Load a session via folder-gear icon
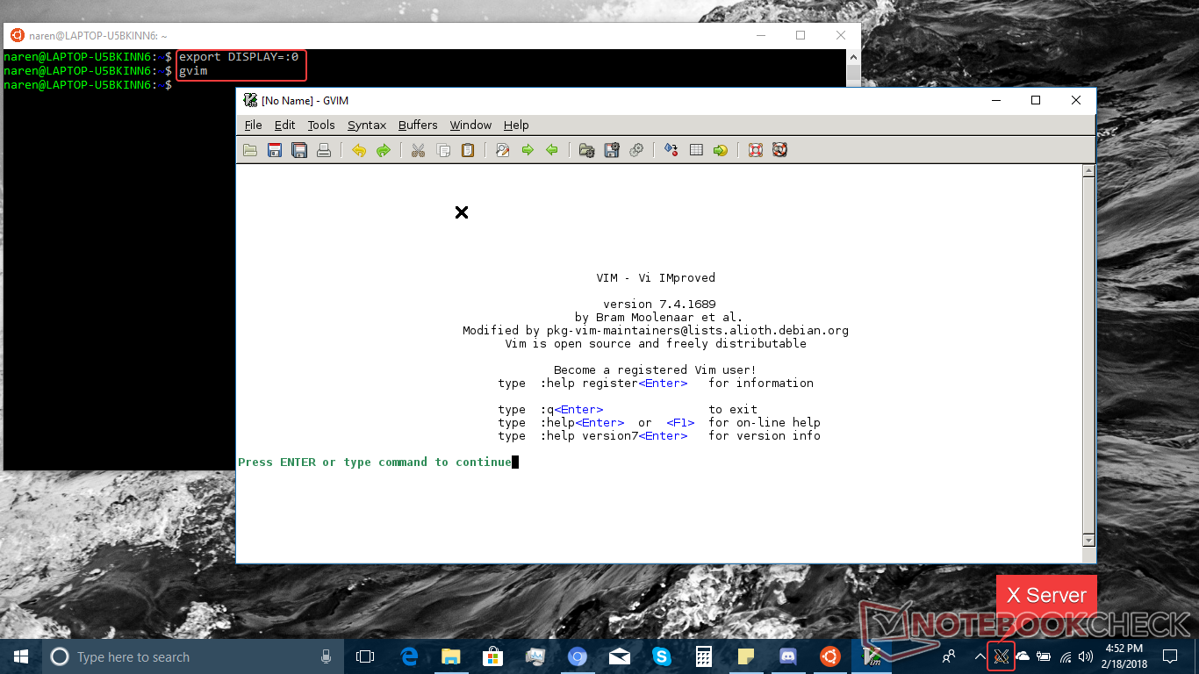 coord(587,150)
